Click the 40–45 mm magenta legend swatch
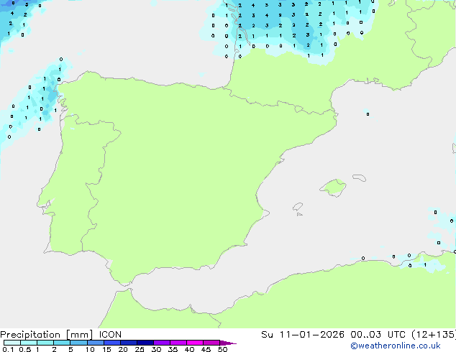The height and width of the screenshot is (352, 456). (x=195, y=343)
